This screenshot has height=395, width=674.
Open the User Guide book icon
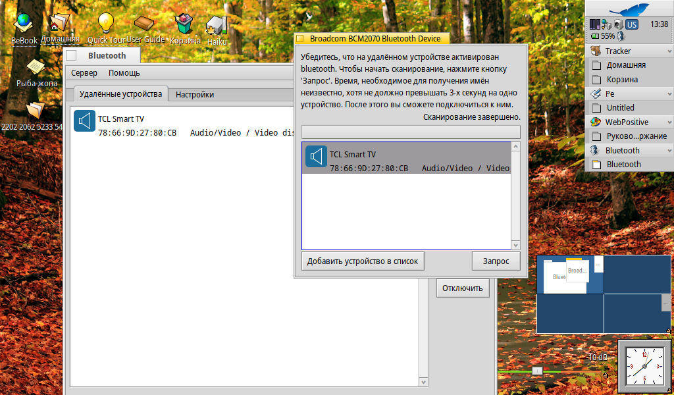pos(145,24)
